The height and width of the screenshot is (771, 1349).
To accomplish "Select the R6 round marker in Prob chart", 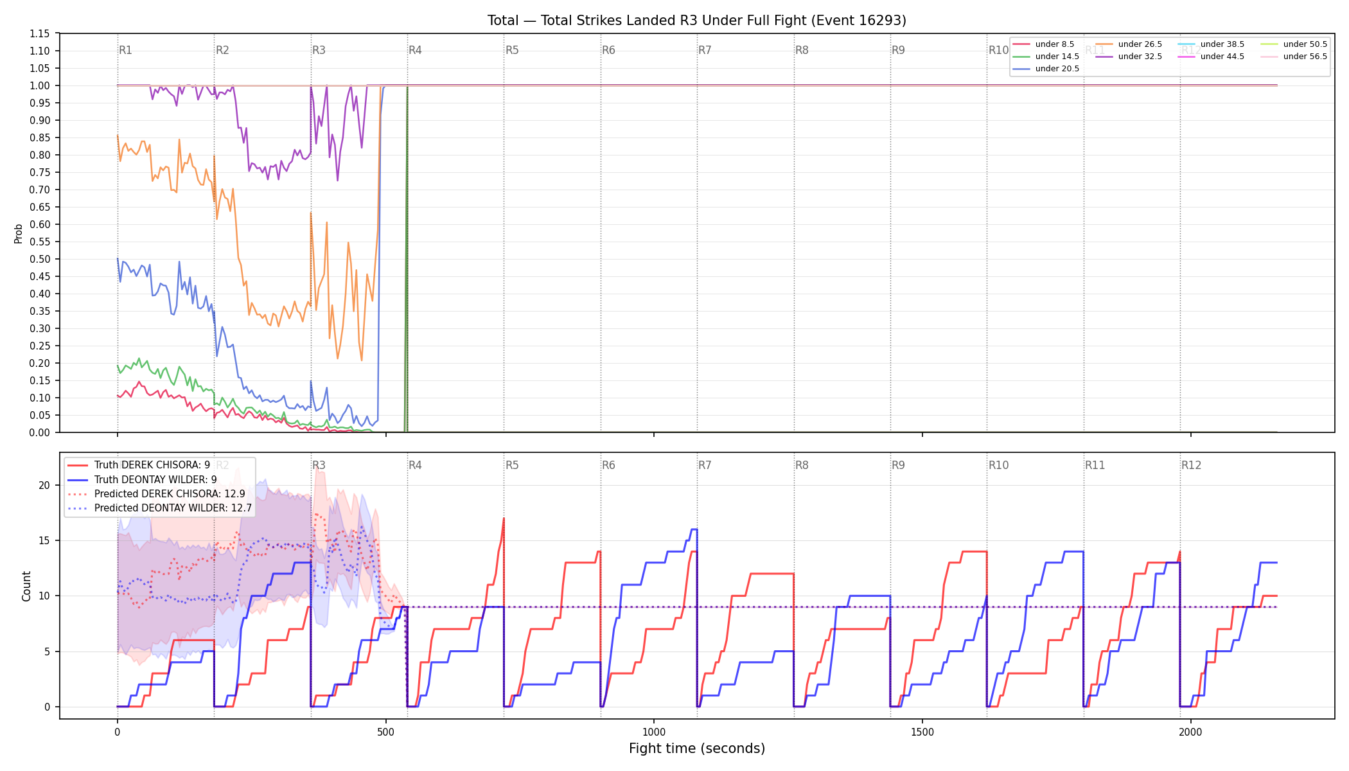I will click(x=608, y=50).
